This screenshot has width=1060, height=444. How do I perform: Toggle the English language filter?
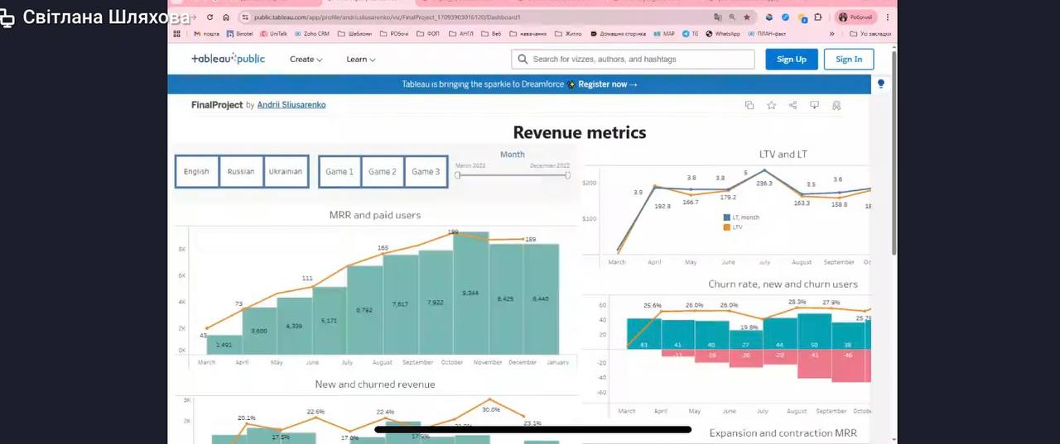click(197, 172)
